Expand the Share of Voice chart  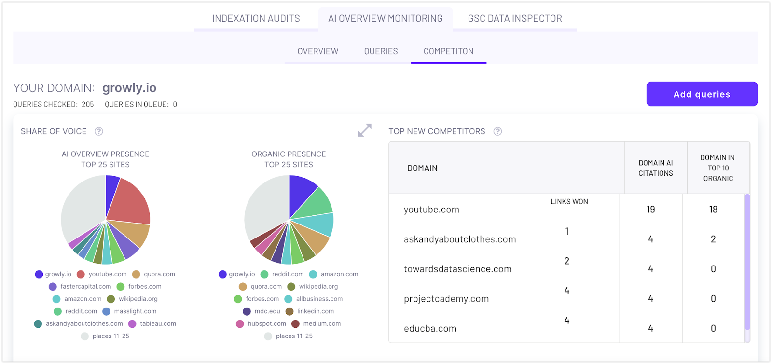[x=365, y=130]
